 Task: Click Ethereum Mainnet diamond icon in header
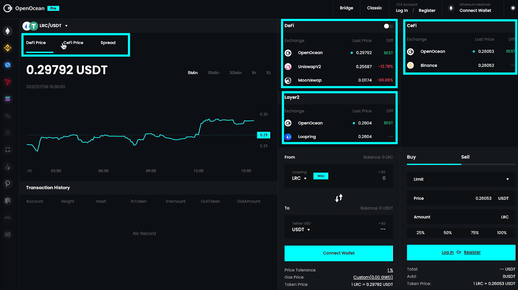[451, 8]
